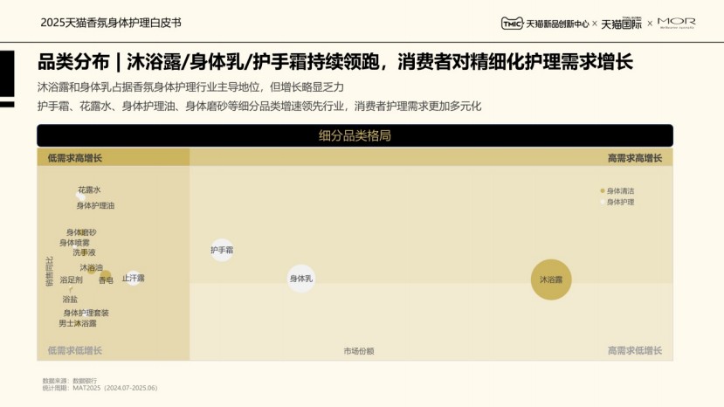Image resolution: width=724 pixels, height=407 pixels.
Task: Click the 身体护理油 data label
Action: click(x=95, y=205)
